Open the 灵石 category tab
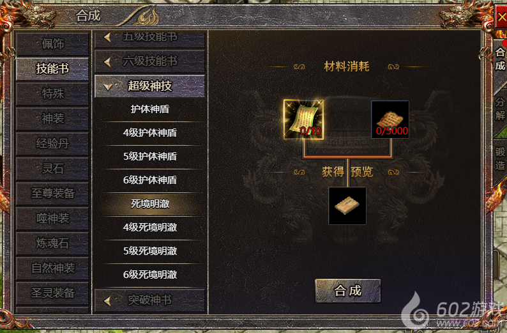 52,169
